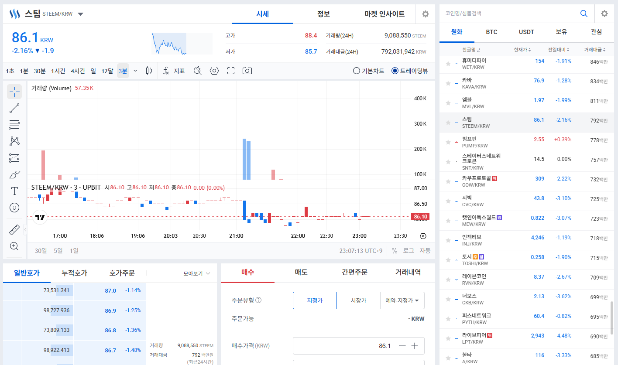Select the horizontal lines (Fib) tool

tap(14, 125)
